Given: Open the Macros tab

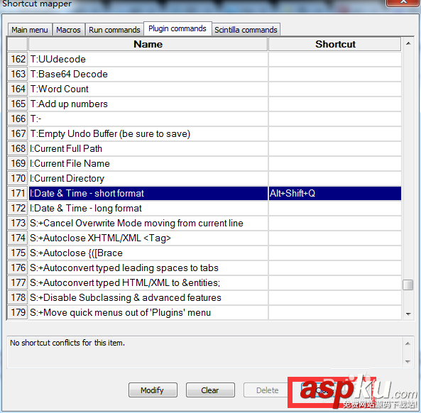Looking at the screenshot, I should pyautogui.click(x=68, y=30).
